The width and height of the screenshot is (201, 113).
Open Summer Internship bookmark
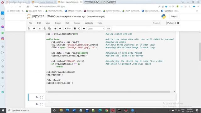click(x=112, y=11)
